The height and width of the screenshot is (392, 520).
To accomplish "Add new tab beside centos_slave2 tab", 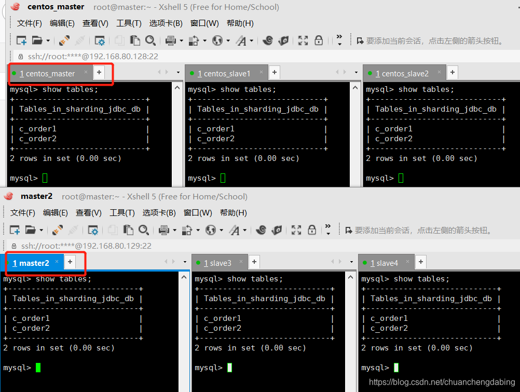I will (453, 72).
